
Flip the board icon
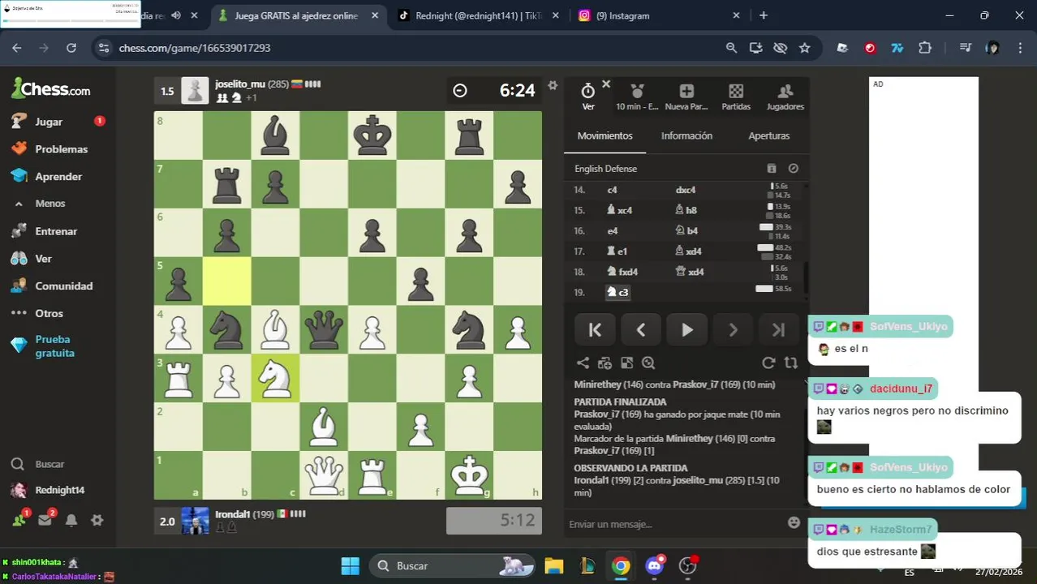tap(791, 363)
